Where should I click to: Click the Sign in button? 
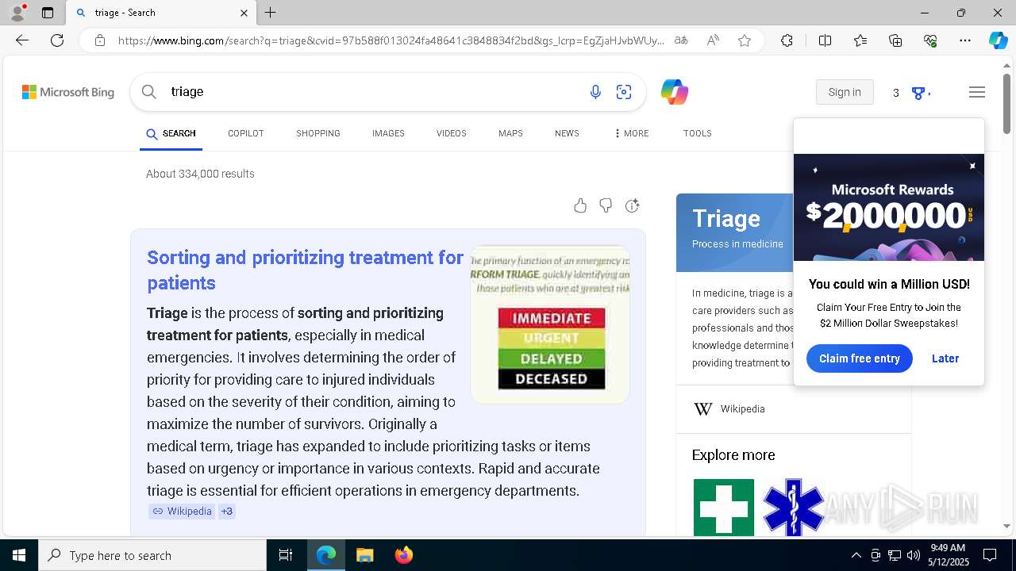(x=845, y=92)
